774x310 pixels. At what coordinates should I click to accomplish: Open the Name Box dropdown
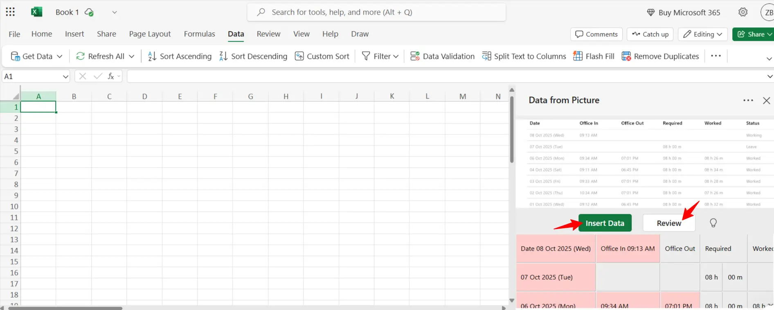65,76
